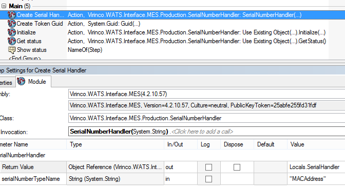Click the Log column header

coord(209,144)
